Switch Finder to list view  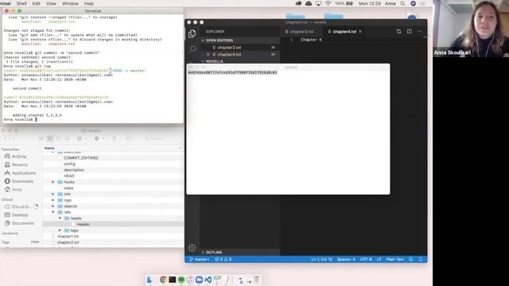click(50, 138)
